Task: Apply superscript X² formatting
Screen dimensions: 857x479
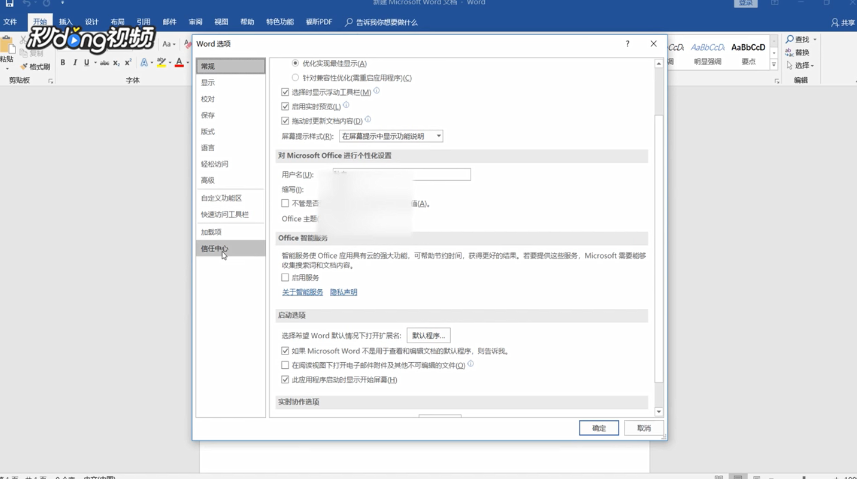Action: click(128, 63)
